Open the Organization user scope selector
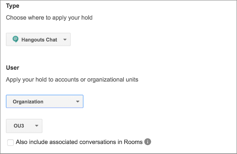This screenshot has width=237, height=154. pyautogui.click(x=44, y=101)
